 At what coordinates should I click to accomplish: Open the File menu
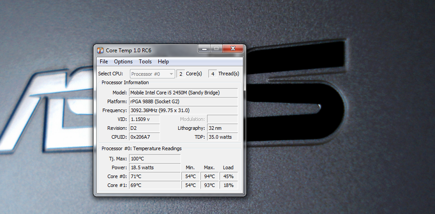coord(104,62)
